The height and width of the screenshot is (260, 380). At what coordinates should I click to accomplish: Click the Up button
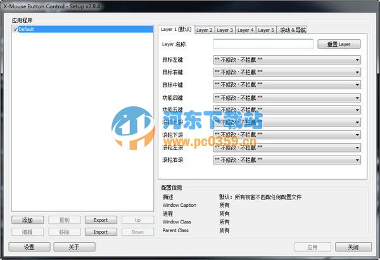pos(137,220)
